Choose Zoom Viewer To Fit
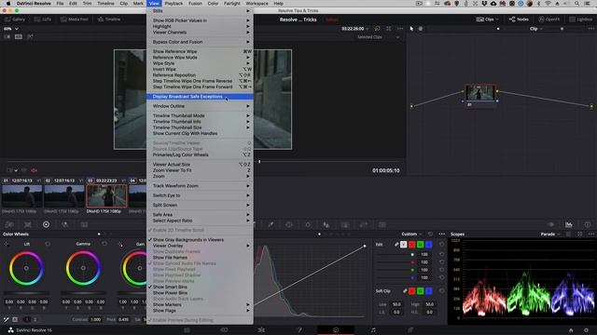The height and width of the screenshot is (335, 597). [200, 170]
